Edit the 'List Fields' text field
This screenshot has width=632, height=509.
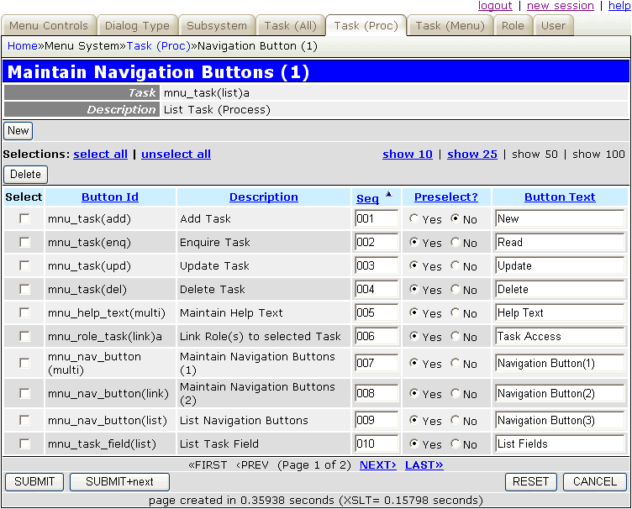pyautogui.click(x=560, y=444)
